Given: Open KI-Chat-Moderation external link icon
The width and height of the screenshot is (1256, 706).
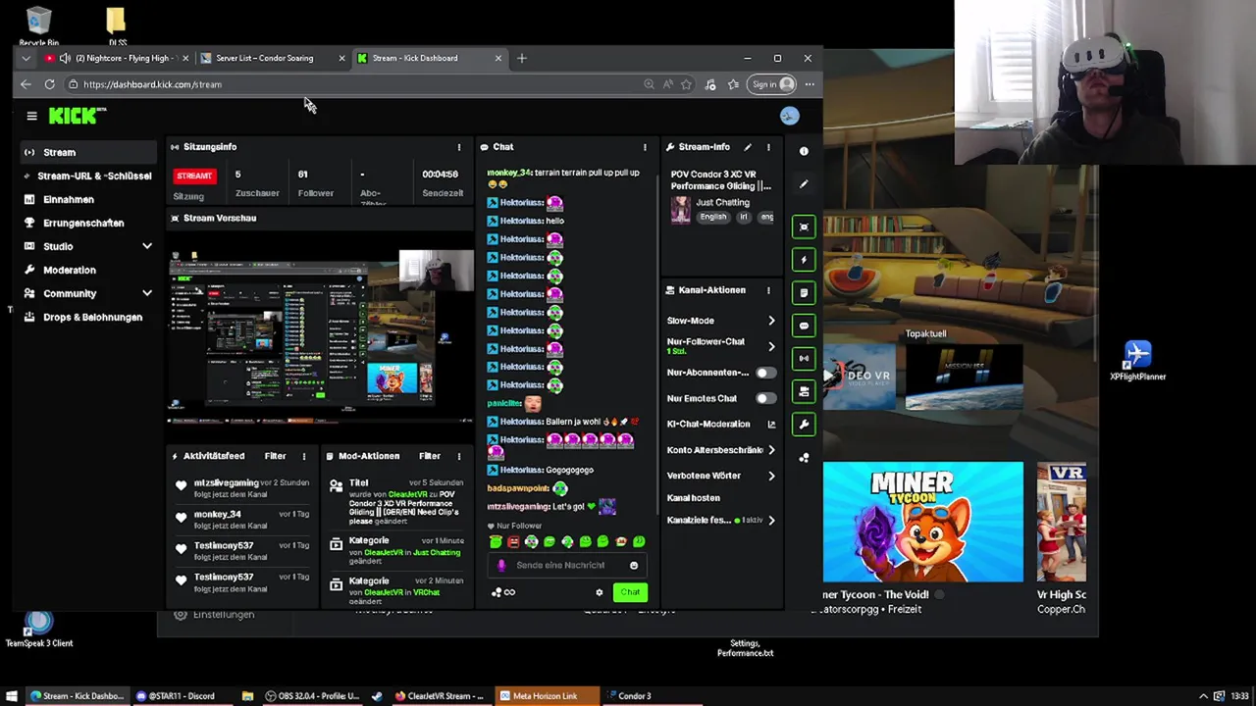Looking at the screenshot, I should (x=771, y=424).
